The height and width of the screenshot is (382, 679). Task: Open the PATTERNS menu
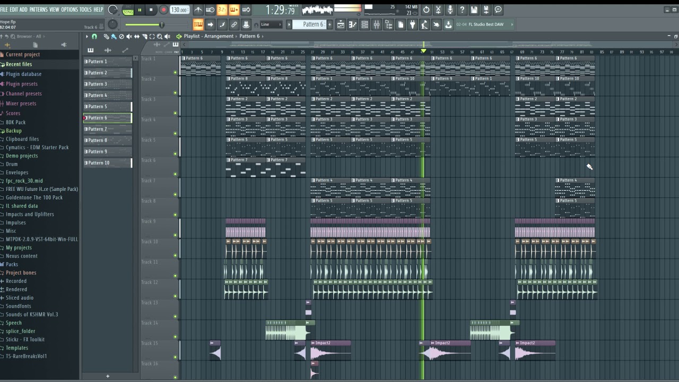coord(38,10)
